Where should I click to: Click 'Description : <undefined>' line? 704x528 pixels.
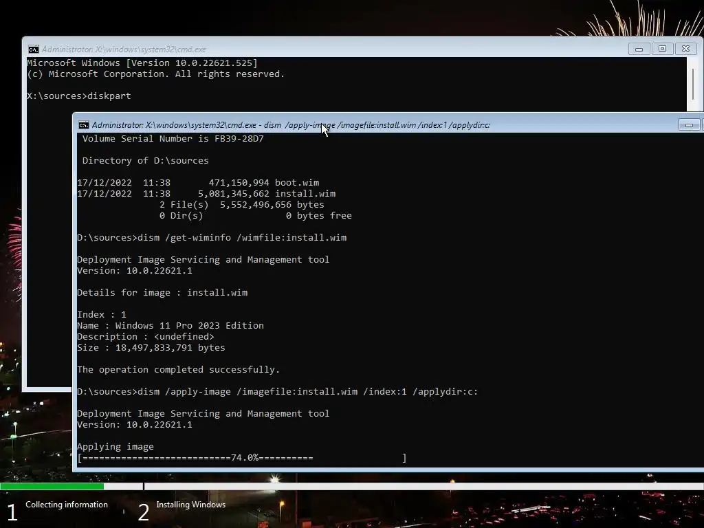(x=146, y=337)
